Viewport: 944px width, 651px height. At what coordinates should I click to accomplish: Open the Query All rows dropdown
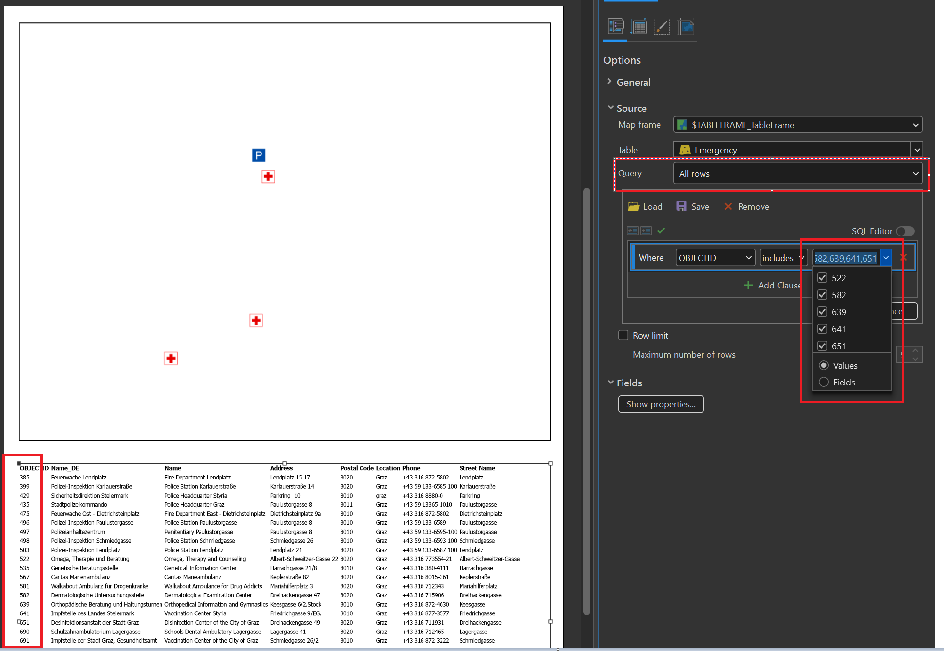point(798,173)
